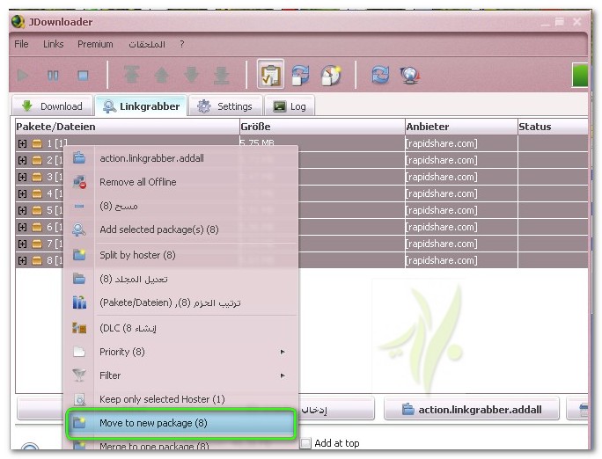Click the Remove all Offline icon
The width and height of the screenshot is (602, 459).
(x=79, y=182)
